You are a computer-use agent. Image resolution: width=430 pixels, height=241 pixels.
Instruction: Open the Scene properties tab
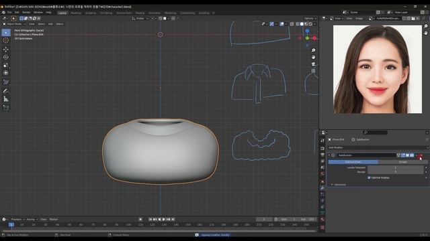[322, 167]
